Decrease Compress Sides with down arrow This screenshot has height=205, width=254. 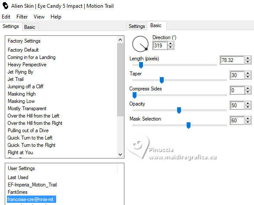248,92
